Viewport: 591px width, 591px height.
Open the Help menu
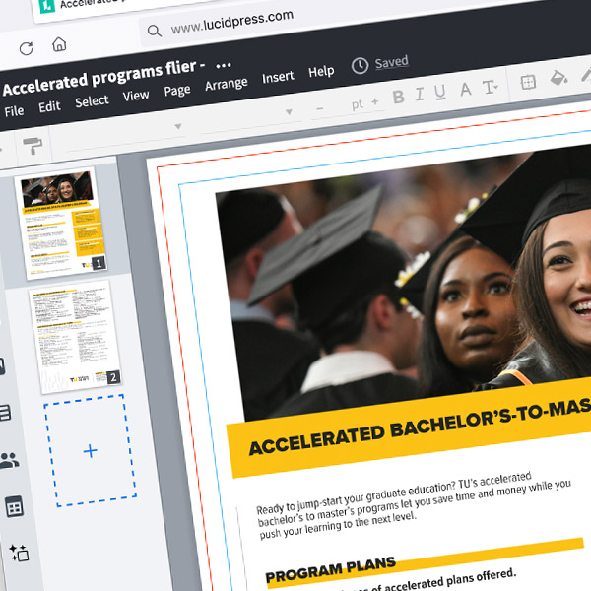tap(321, 71)
